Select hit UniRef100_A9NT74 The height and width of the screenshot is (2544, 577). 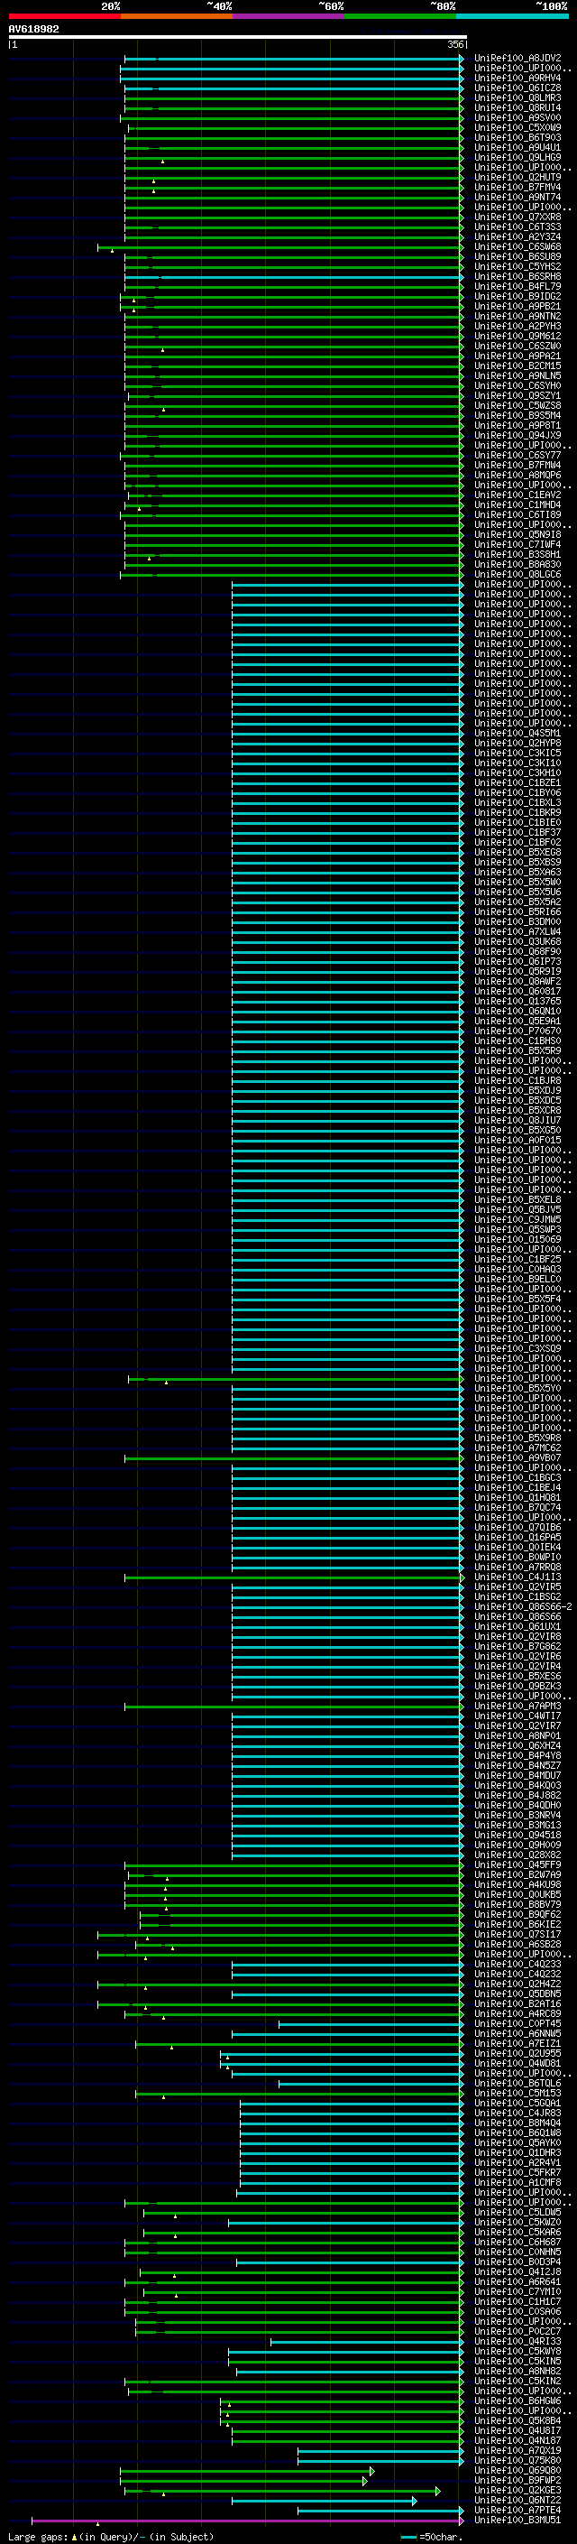(517, 198)
